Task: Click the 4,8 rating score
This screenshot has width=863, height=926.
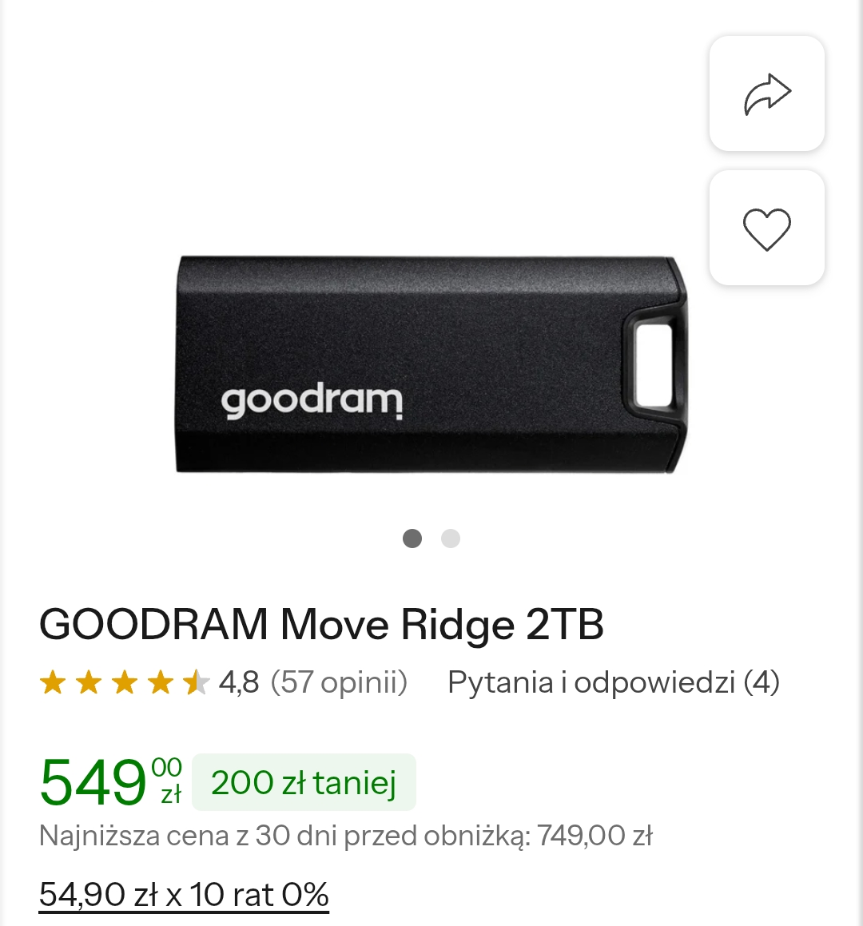Action: pyautogui.click(x=239, y=683)
